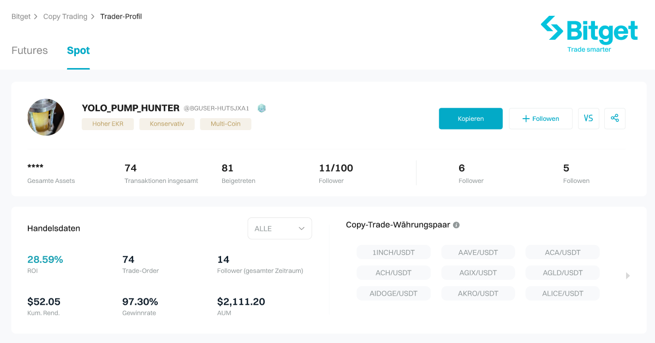Switch to the Futures tab

[x=29, y=51]
